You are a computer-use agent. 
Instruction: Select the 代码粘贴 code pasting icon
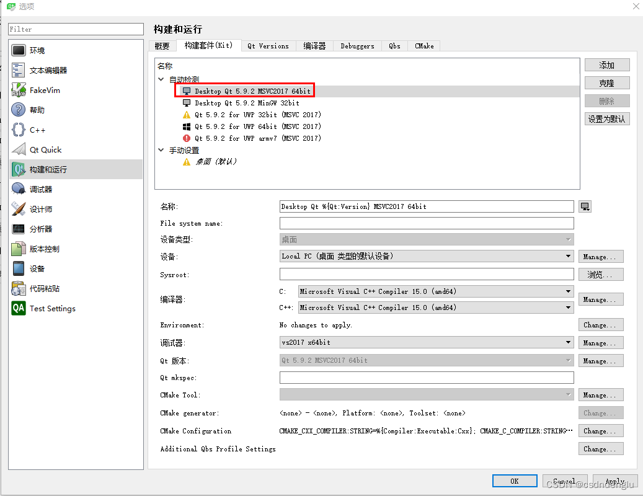tap(19, 288)
